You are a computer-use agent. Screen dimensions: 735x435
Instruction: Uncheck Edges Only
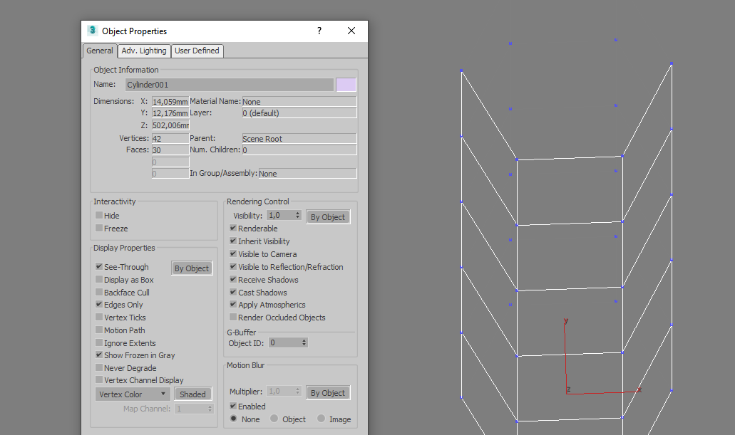coord(99,305)
